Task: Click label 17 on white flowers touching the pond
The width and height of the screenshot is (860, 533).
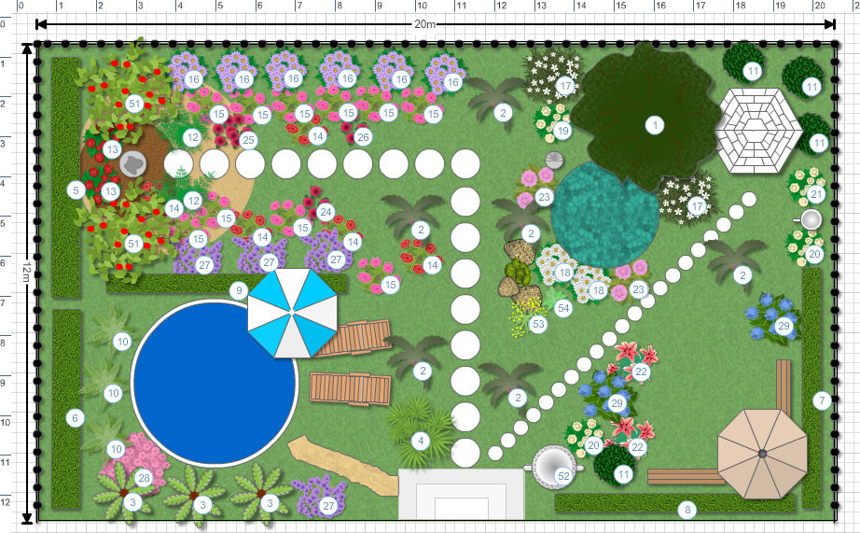Action: pyautogui.click(x=697, y=206)
